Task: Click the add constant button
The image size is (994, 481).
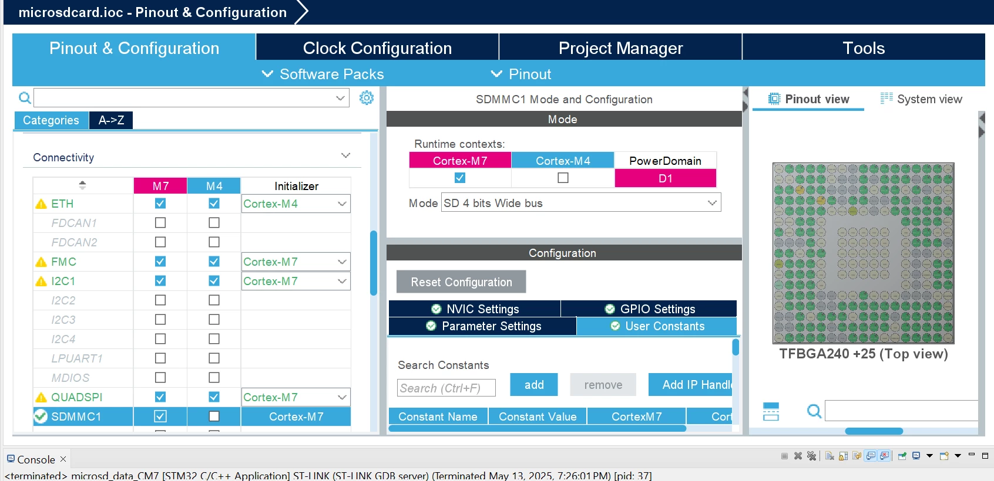Action: [534, 385]
